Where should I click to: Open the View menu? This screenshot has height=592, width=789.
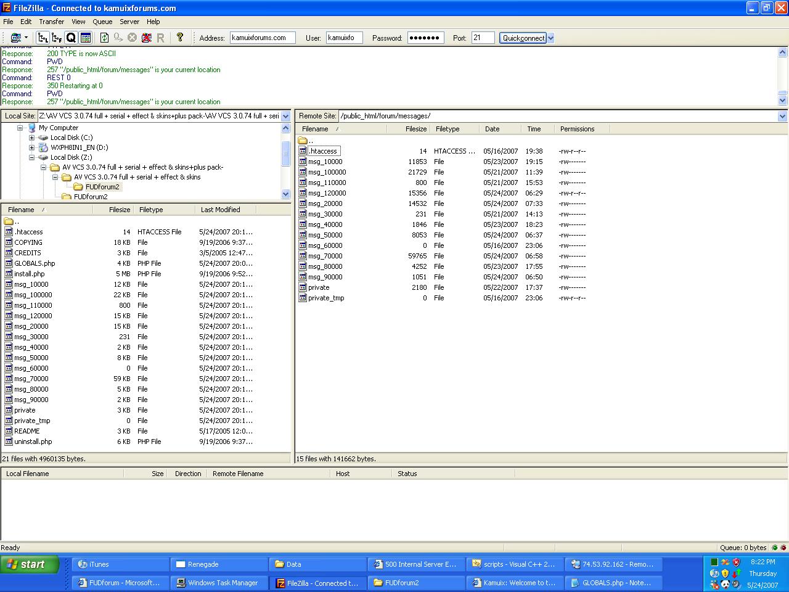(78, 22)
